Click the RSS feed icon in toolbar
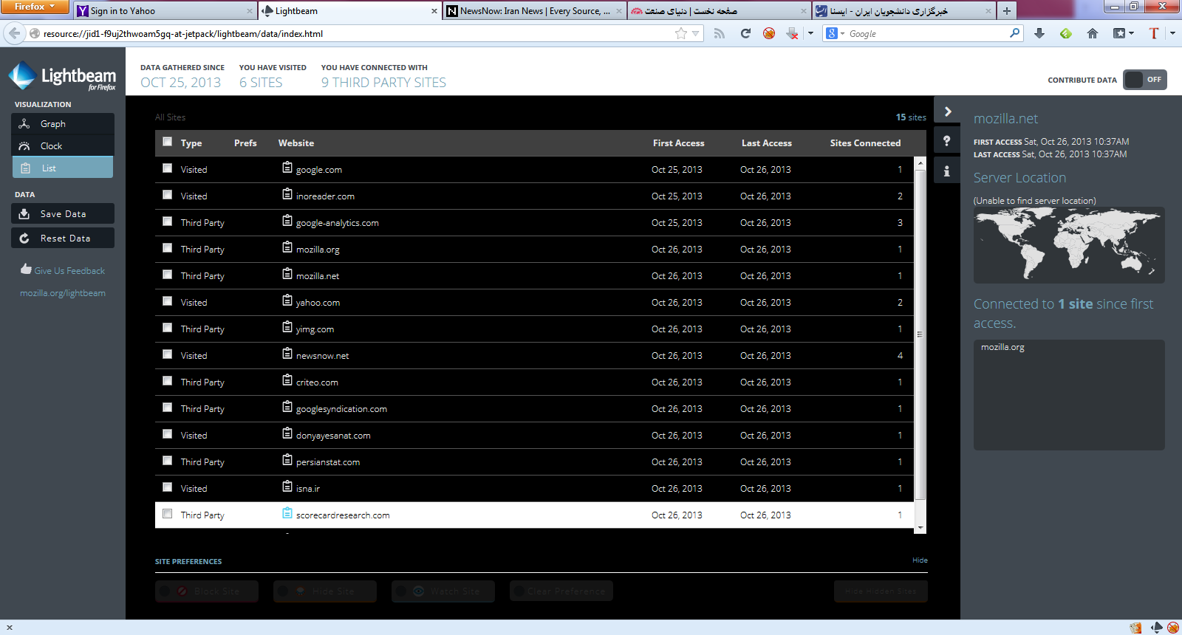Screen dimensions: 1182x635 [x=719, y=33]
